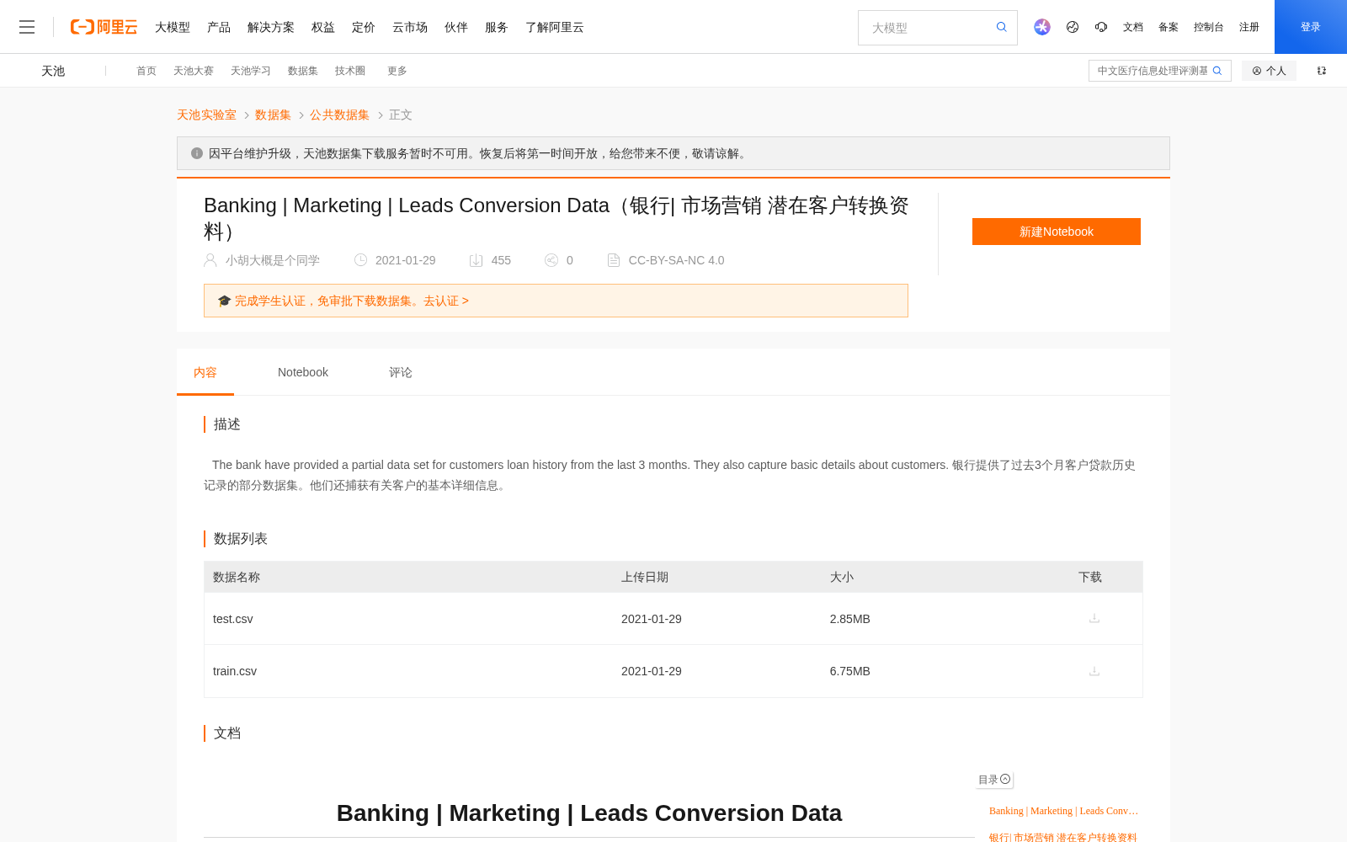Click download count 455
Screen dimensions: 1347x842
coord(501,260)
